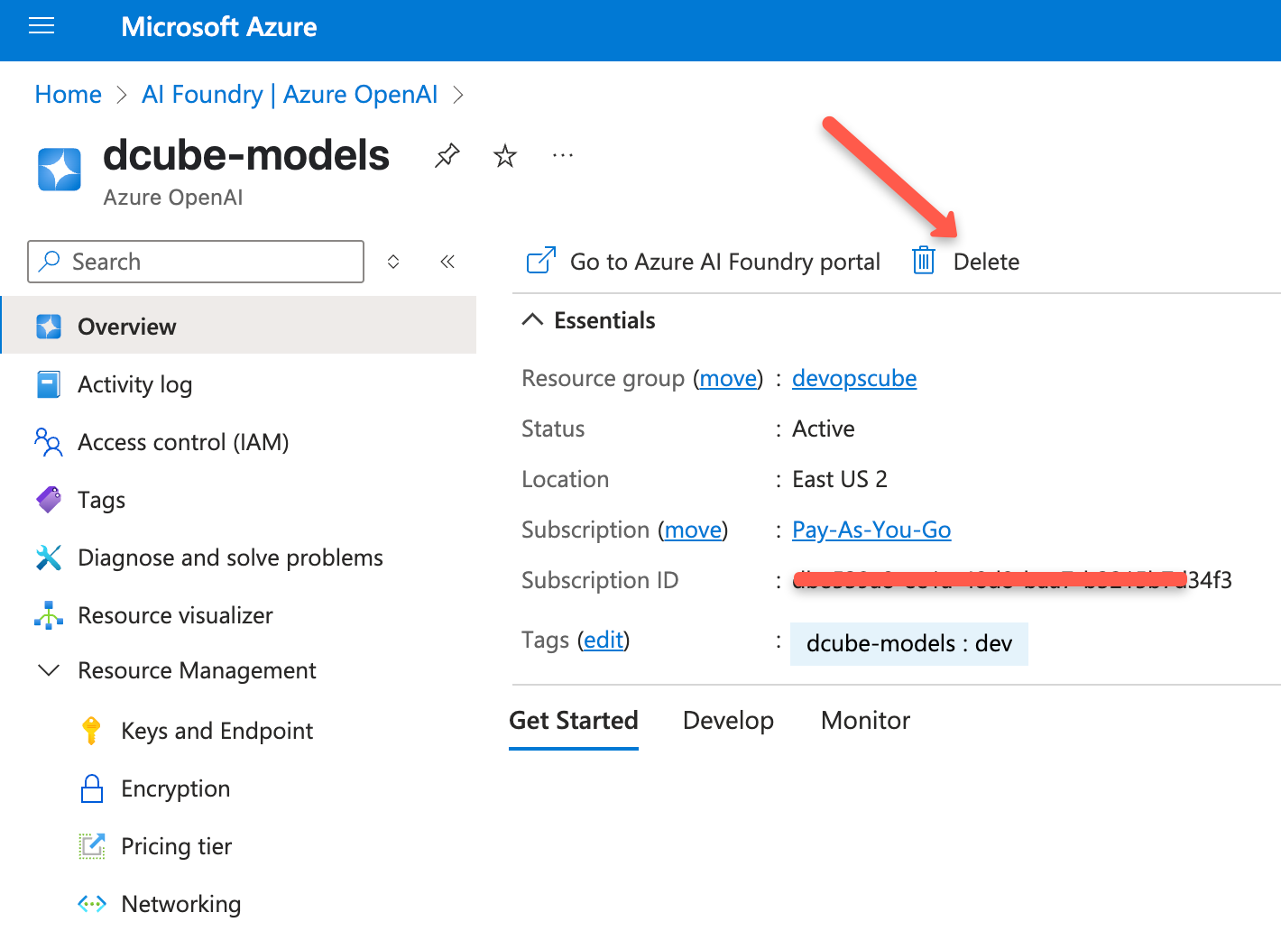Click move link next to Resource group
1281x931 pixels.
tap(728, 378)
